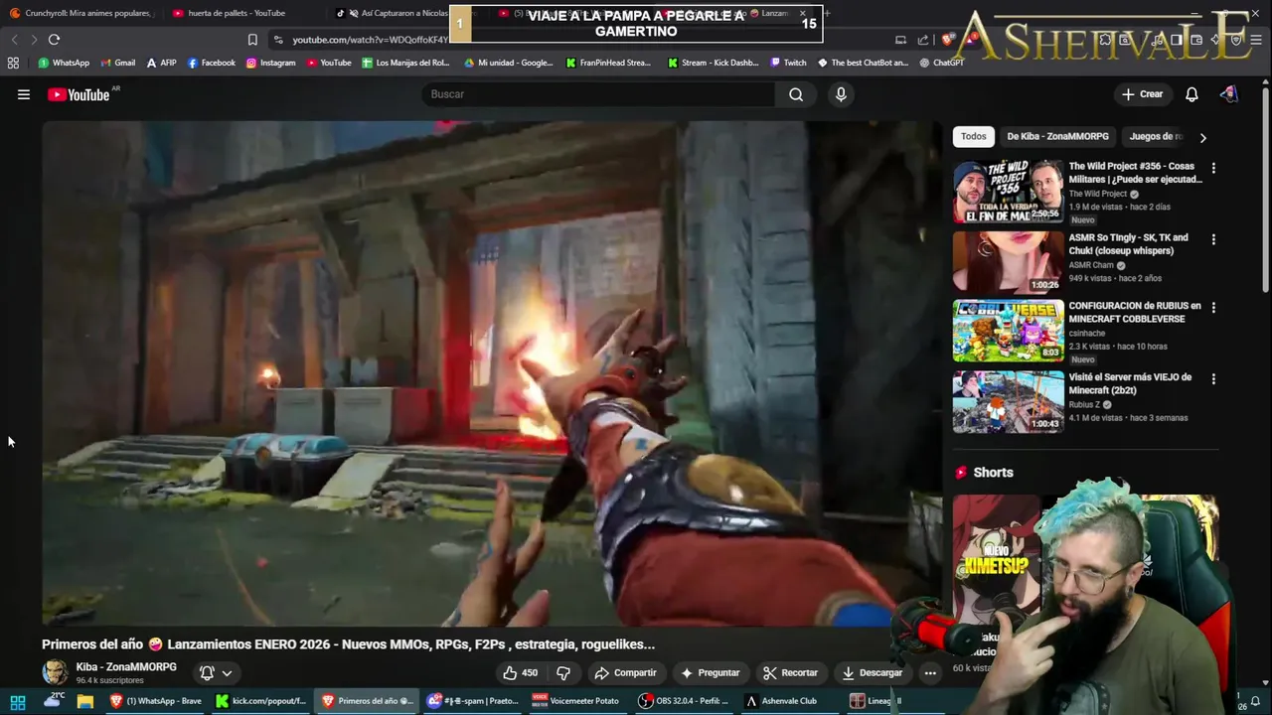Open Los Manijas del Rol bookmark
The height and width of the screenshot is (715, 1272).
[406, 63]
